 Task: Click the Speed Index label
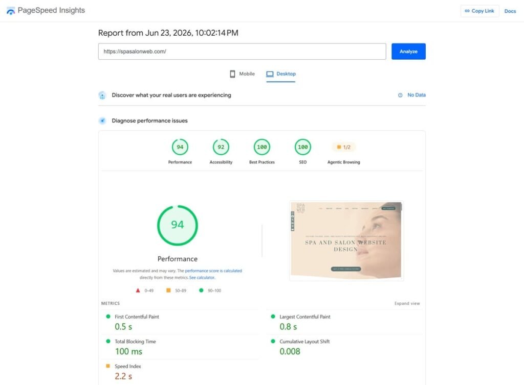[x=127, y=366]
